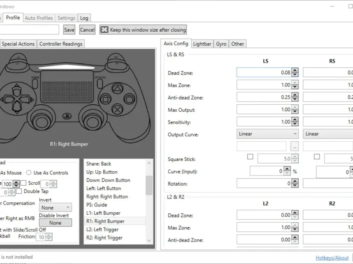This screenshot has width=353, height=264.
Task: Increase LS Dead Zone with up arrow
Action: [x=295, y=70]
